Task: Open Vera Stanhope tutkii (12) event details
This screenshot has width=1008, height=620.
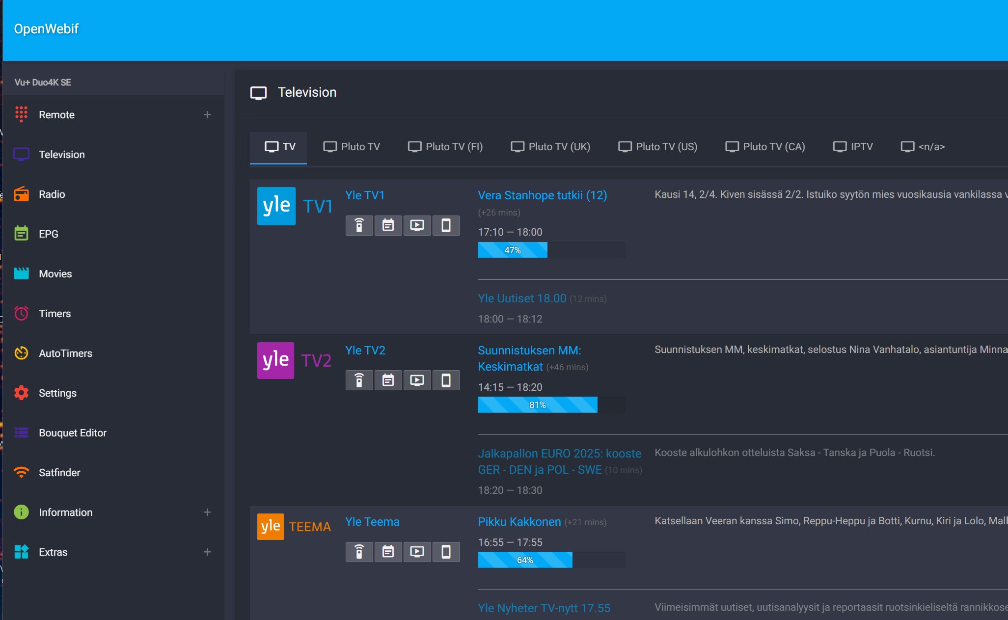Action: tap(543, 195)
